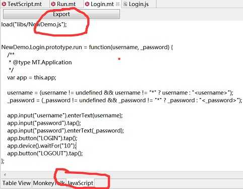Select the JavaScript view tab
This screenshot has width=243, height=189.
point(80,183)
